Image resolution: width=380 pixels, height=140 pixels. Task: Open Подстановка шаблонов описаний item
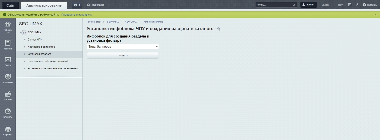tap(48, 61)
